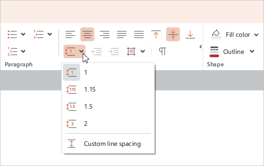Open the Outline dropdown arrow

252,51
